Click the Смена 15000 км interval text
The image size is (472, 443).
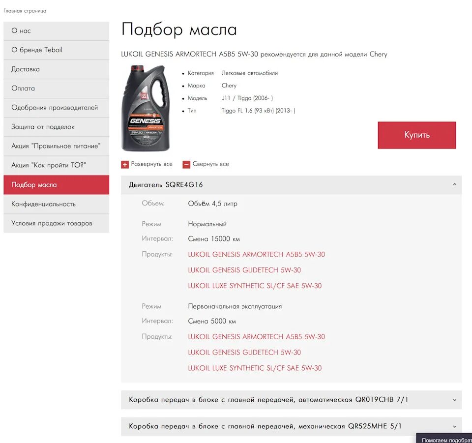tap(214, 239)
